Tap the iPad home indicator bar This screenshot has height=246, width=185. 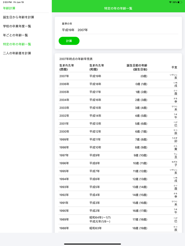tap(92, 244)
